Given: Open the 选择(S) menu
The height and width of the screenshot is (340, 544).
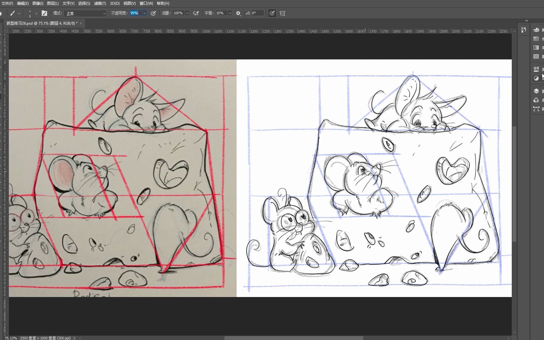Looking at the screenshot, I should point(84,3).
